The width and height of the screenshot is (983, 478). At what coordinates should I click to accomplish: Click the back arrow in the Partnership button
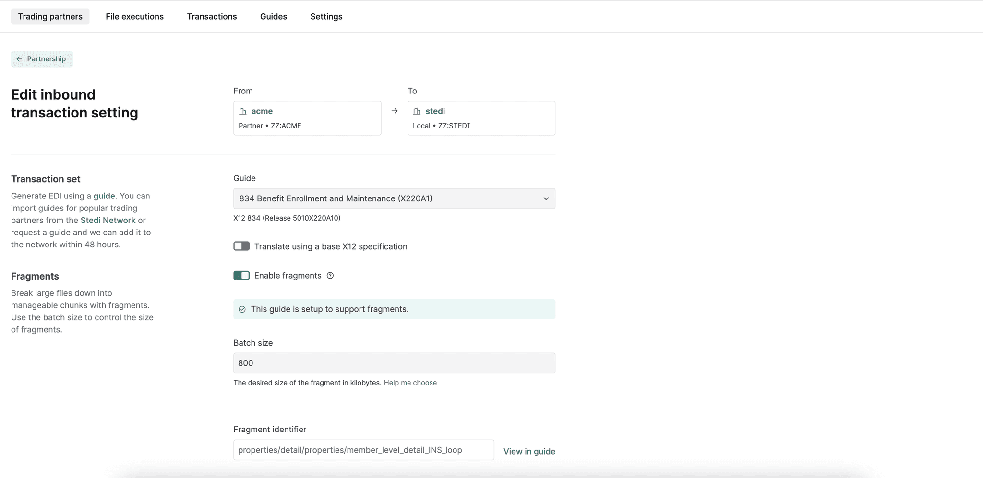tap(19, 58)
